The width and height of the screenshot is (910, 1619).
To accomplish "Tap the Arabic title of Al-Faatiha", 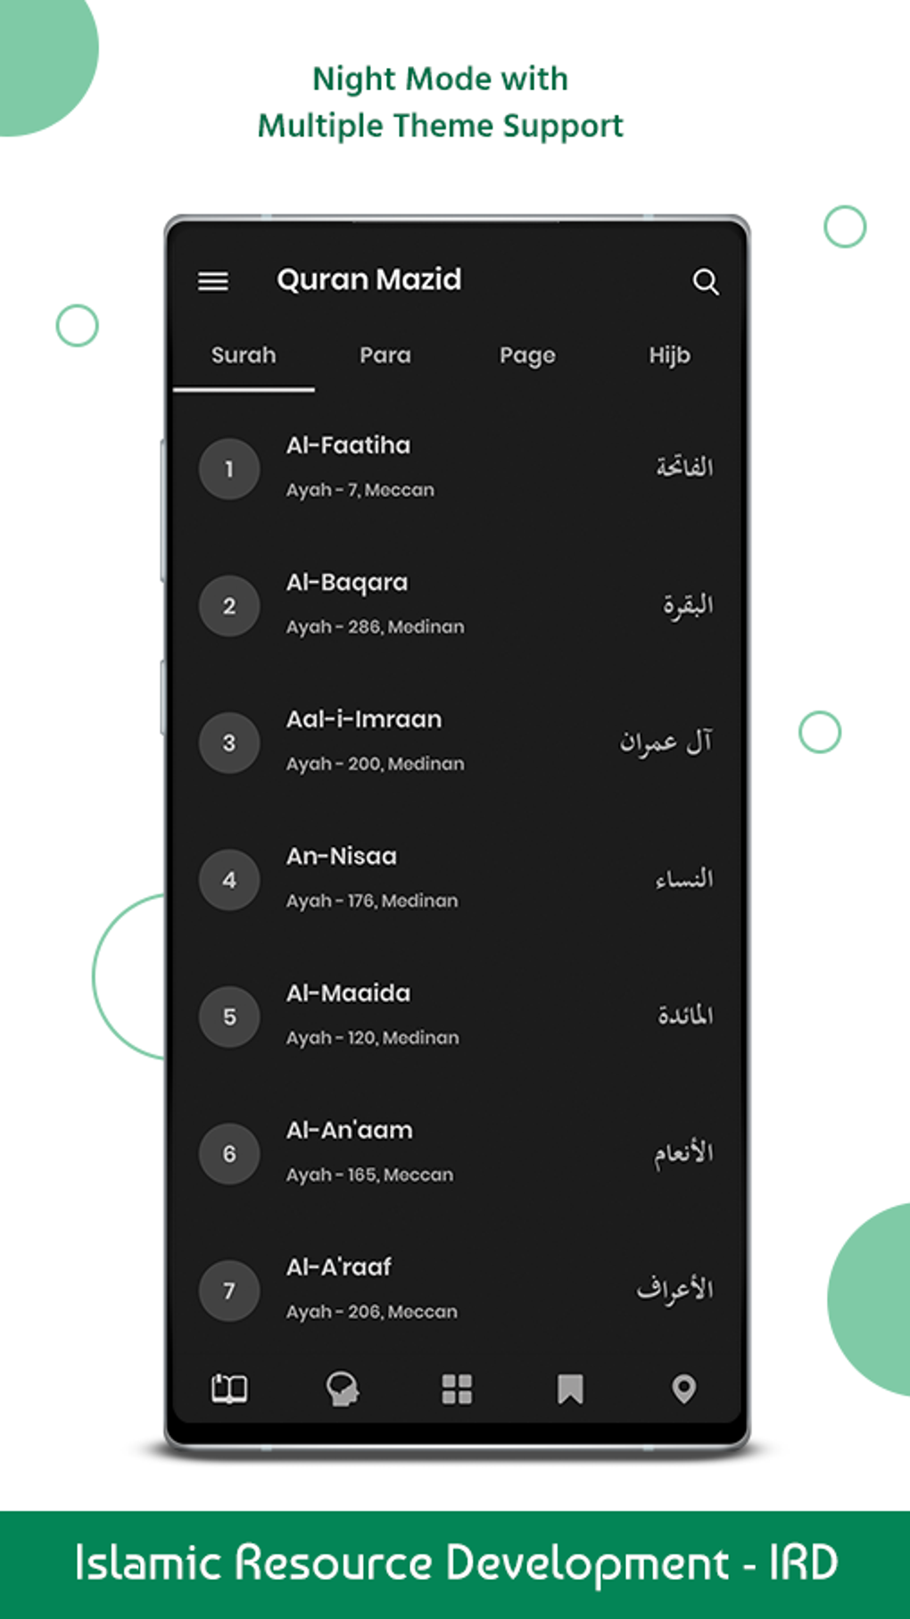I will 682,464.
